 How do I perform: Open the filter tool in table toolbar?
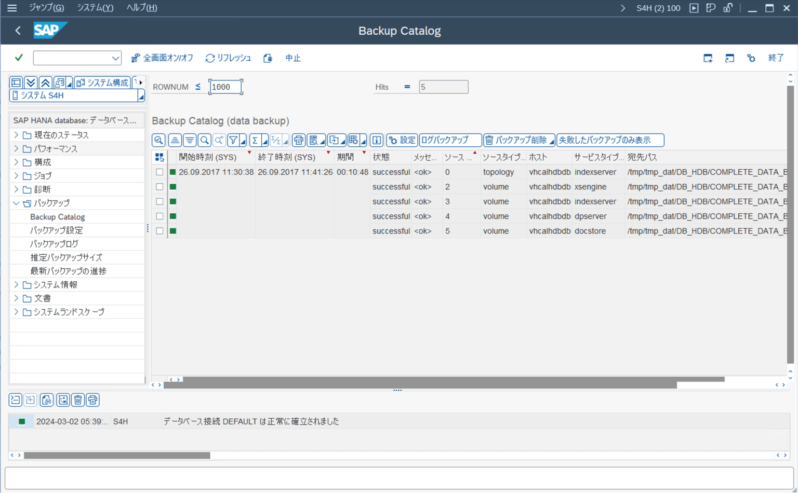pos(233,140)
